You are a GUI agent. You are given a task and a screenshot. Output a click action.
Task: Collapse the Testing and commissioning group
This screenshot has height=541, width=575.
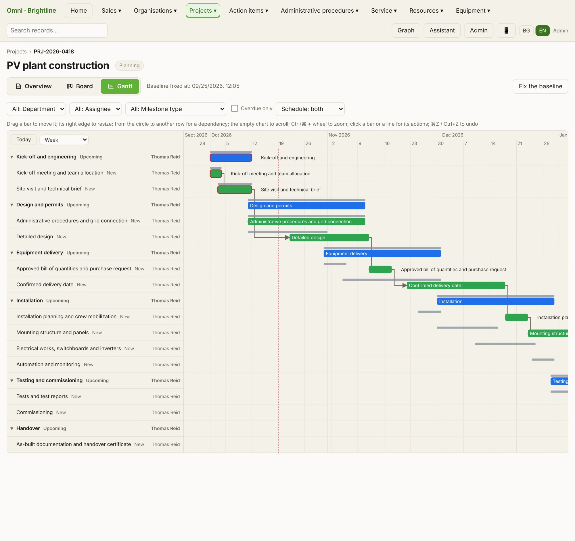tap(12, 381)
